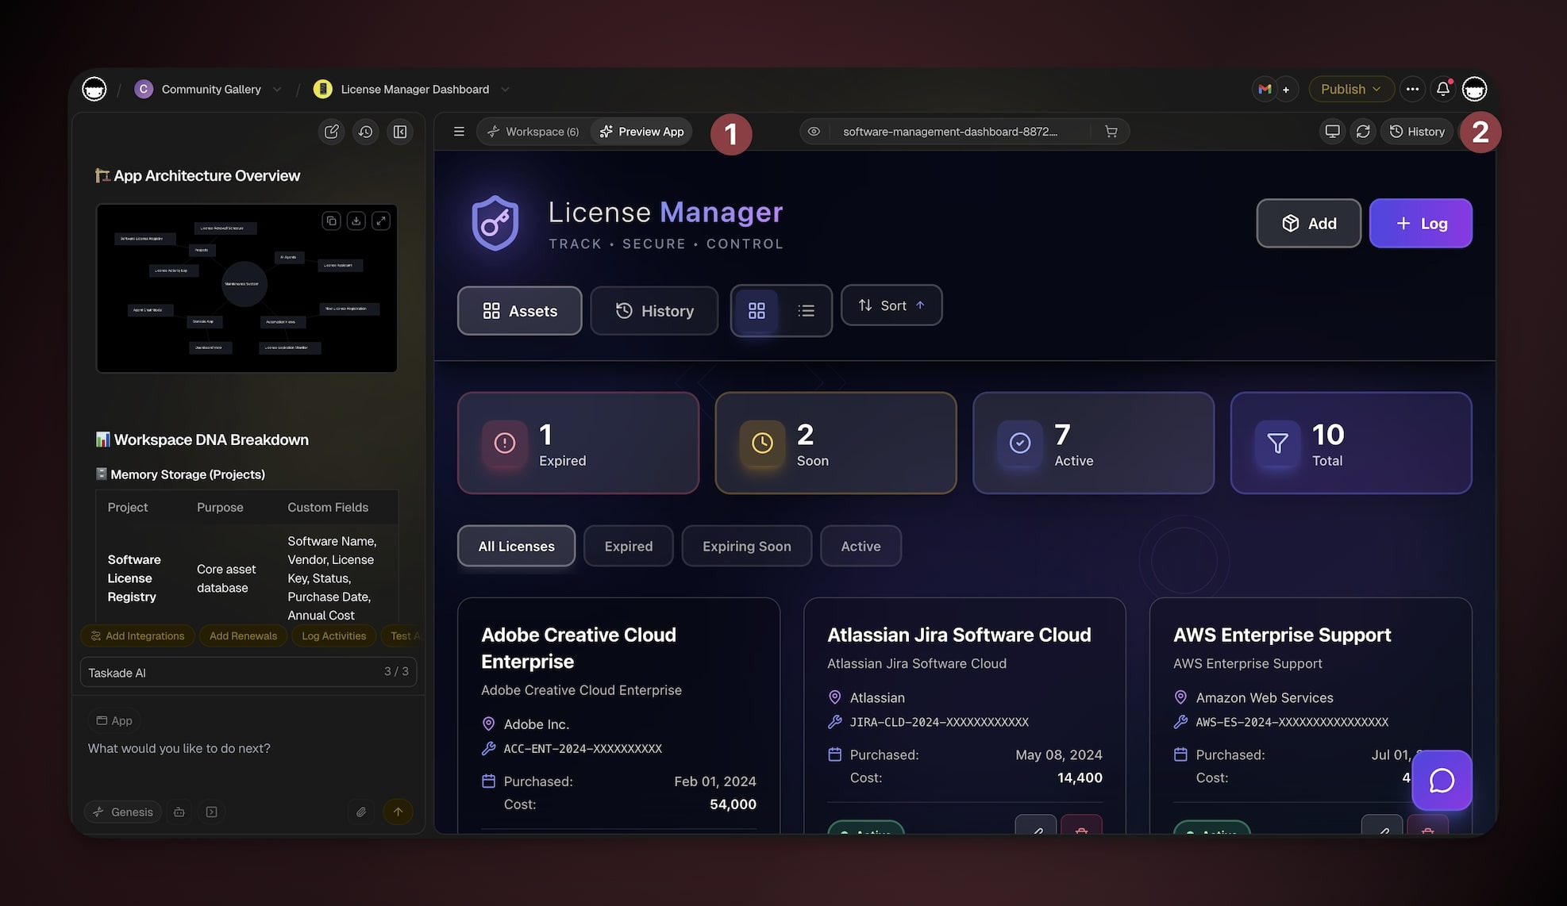Open the Community Gallery chevron dropdown
This screenshot has height=906, width=1567.
[x=277, y=90]
